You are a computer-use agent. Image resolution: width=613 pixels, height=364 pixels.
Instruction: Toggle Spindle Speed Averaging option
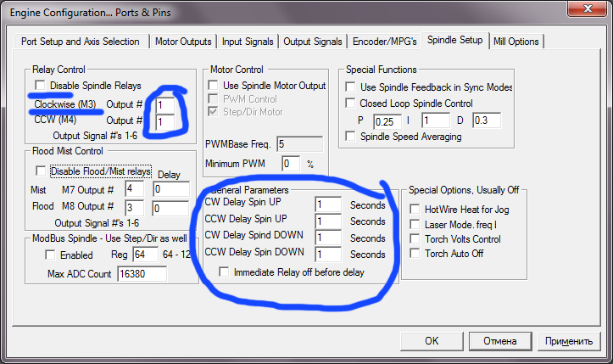coord(350,137)
